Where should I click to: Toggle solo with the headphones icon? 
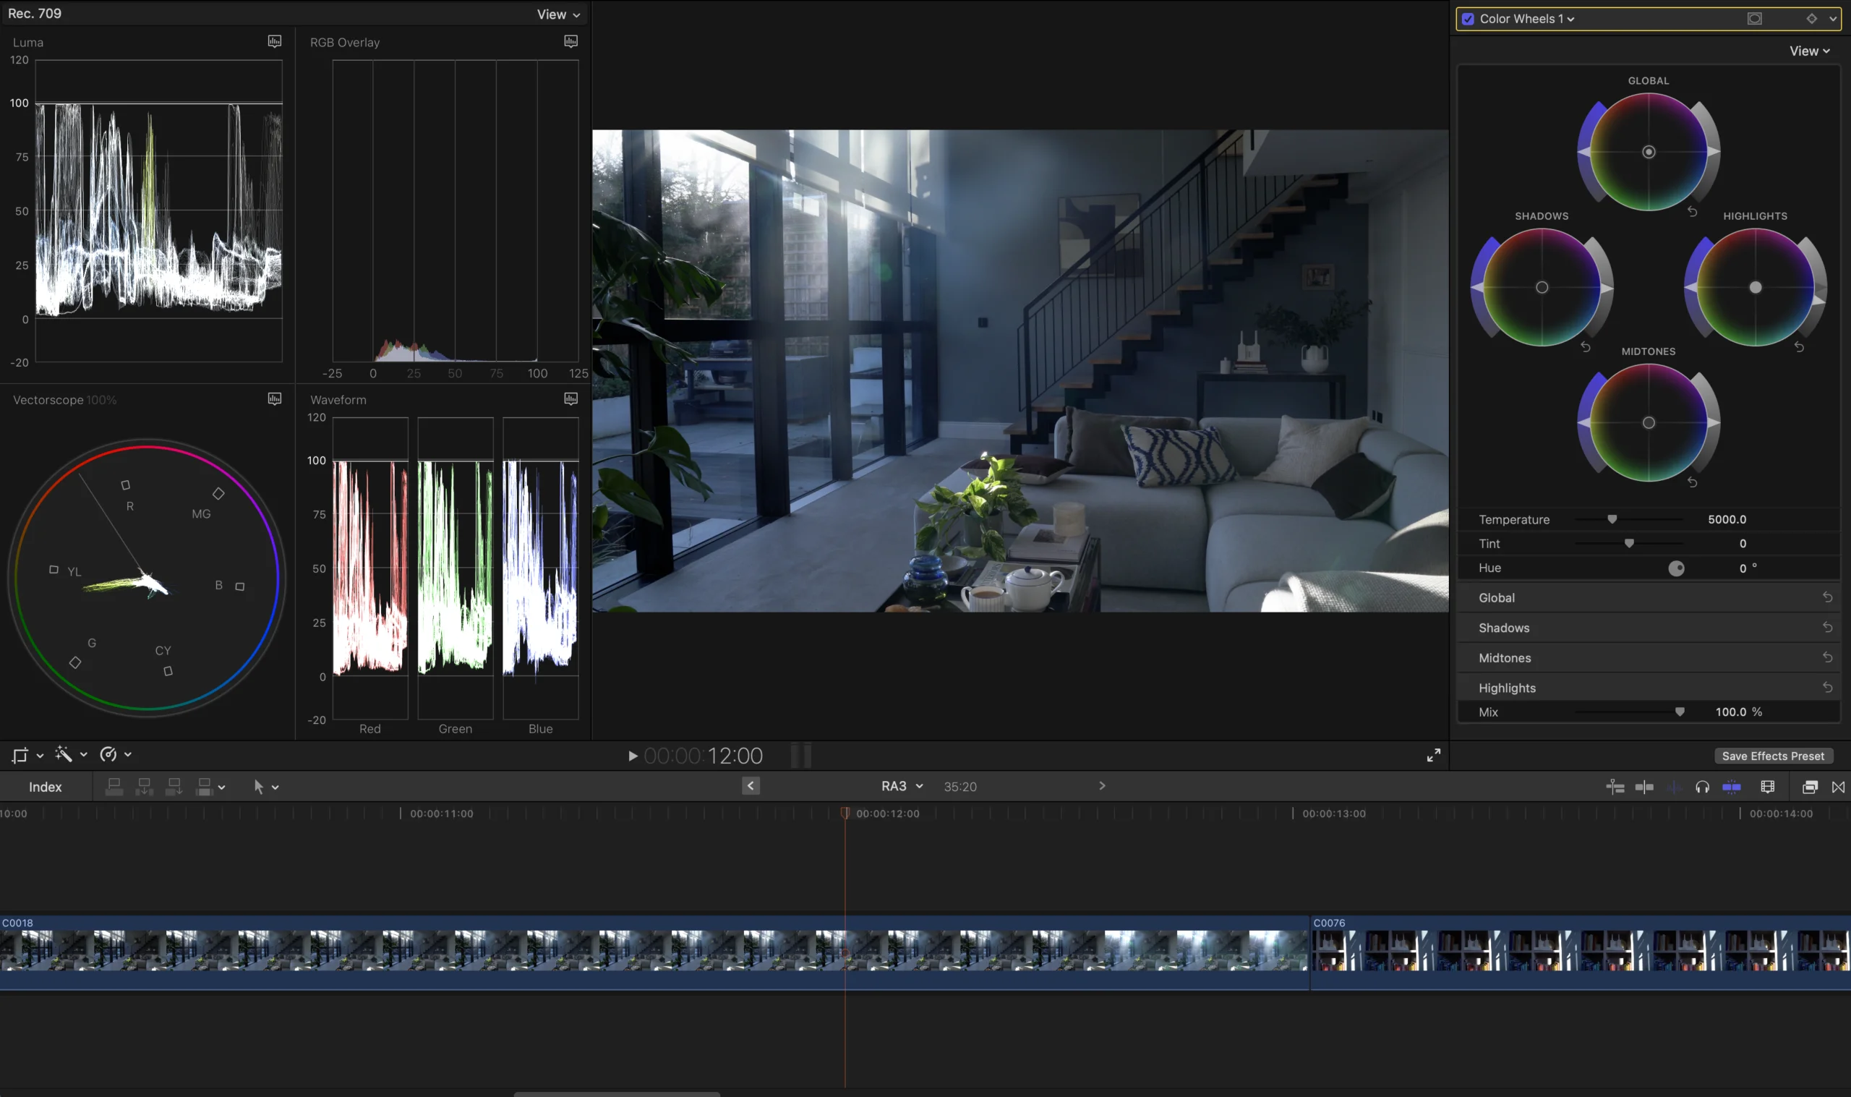point(1703,787)
